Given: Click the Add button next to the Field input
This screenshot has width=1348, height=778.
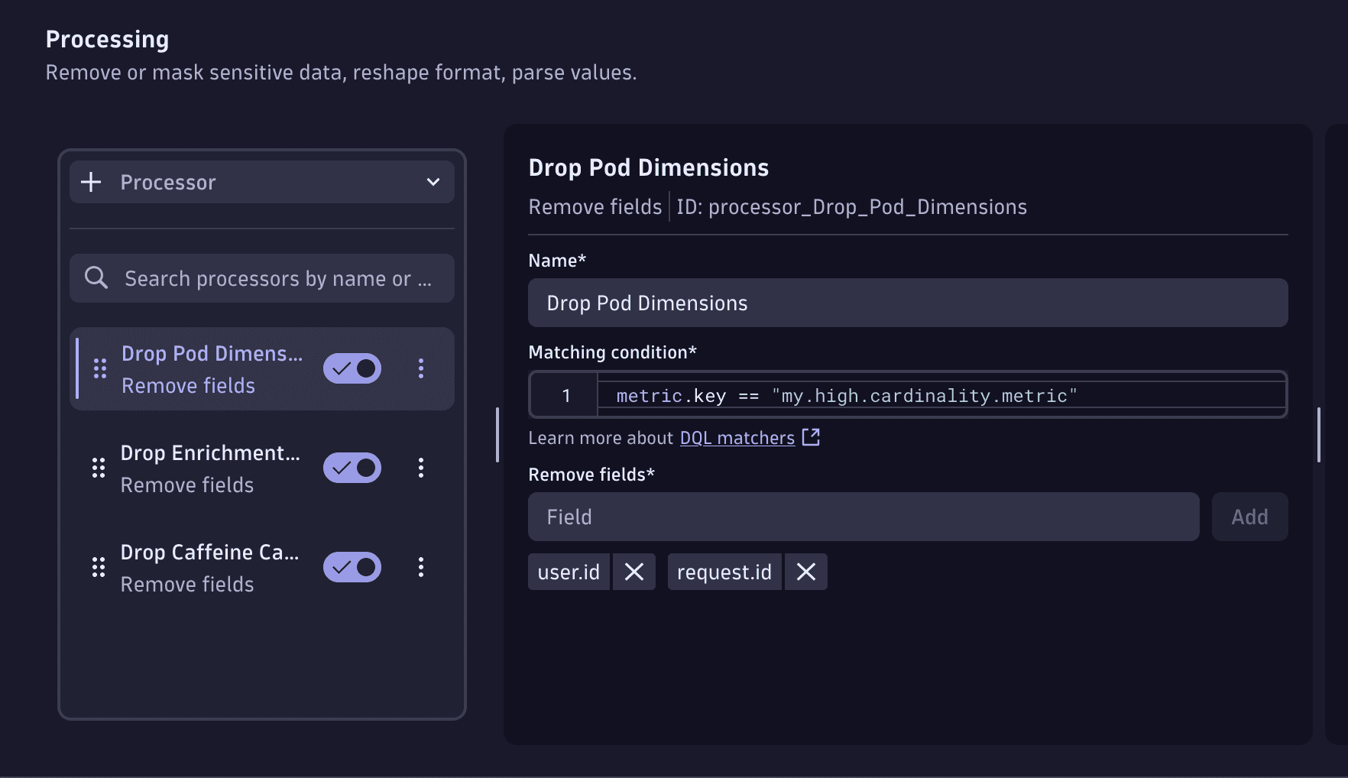Looking at the screenshot, I should pyautogui.click(x=1249, y=517).
